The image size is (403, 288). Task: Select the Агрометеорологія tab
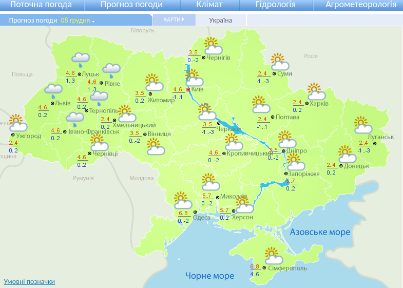[x=361, y=5]
